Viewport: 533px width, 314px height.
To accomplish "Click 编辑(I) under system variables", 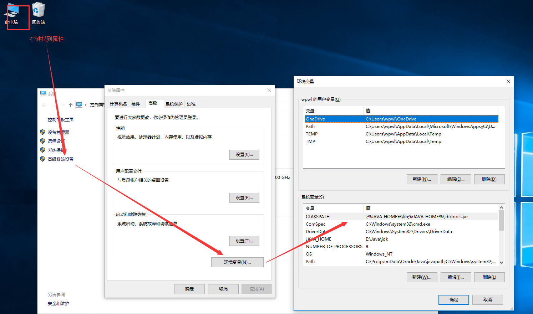I will pyautogui.click(x=456, y=277).
